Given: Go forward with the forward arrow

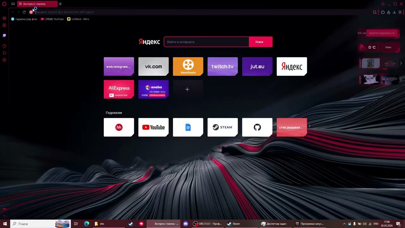Looking at the screenshot, I should pyautogui.click(x=18, y=12).
